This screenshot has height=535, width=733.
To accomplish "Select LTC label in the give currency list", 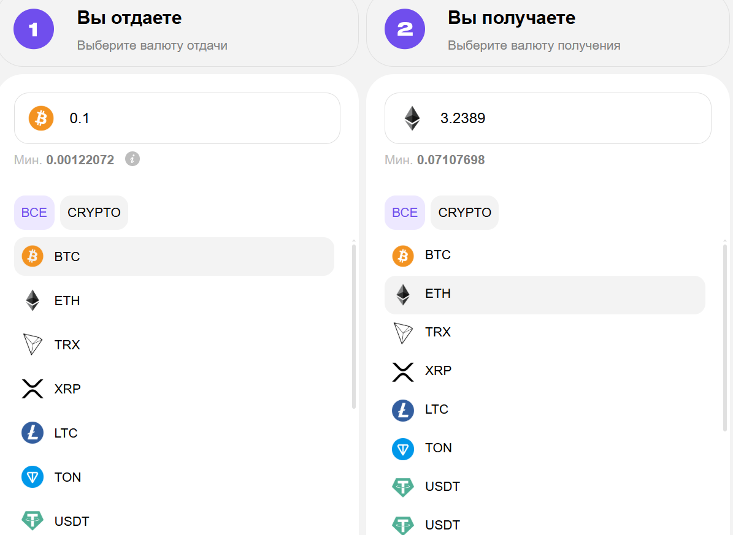I will pyautogui.click(x=66, y=433).
